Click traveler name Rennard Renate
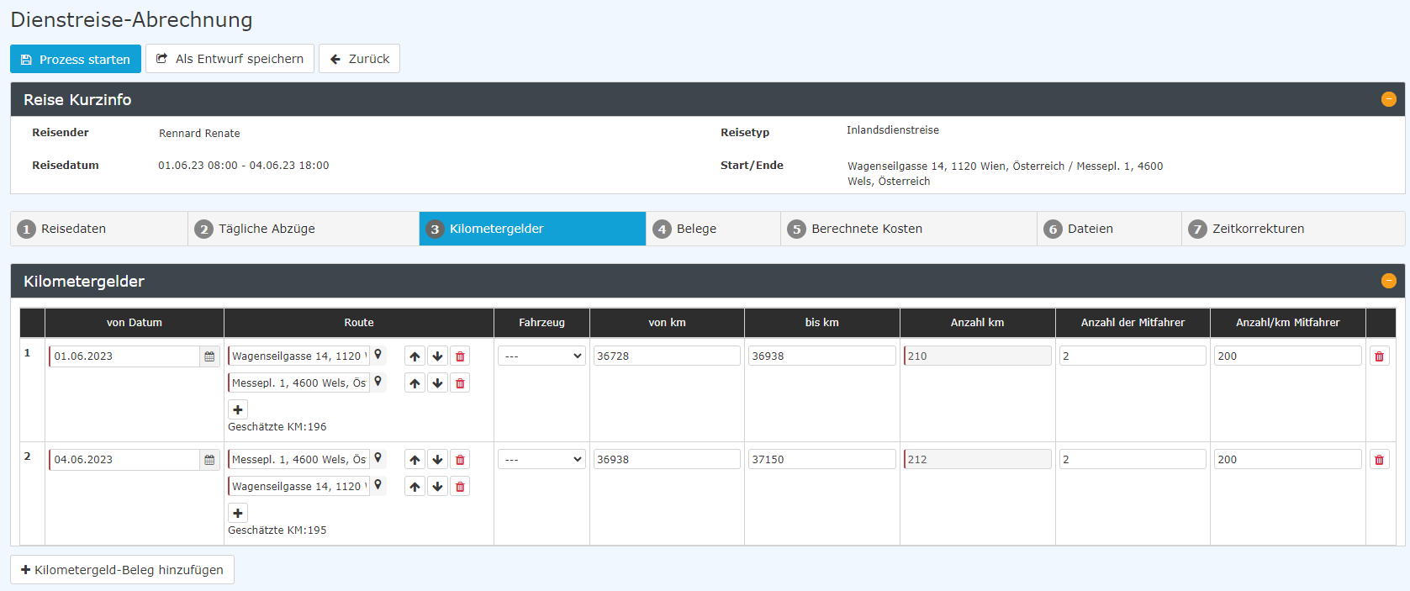Screen dimensions: 1410x591 pyautogui.click(x=199, y=134)
